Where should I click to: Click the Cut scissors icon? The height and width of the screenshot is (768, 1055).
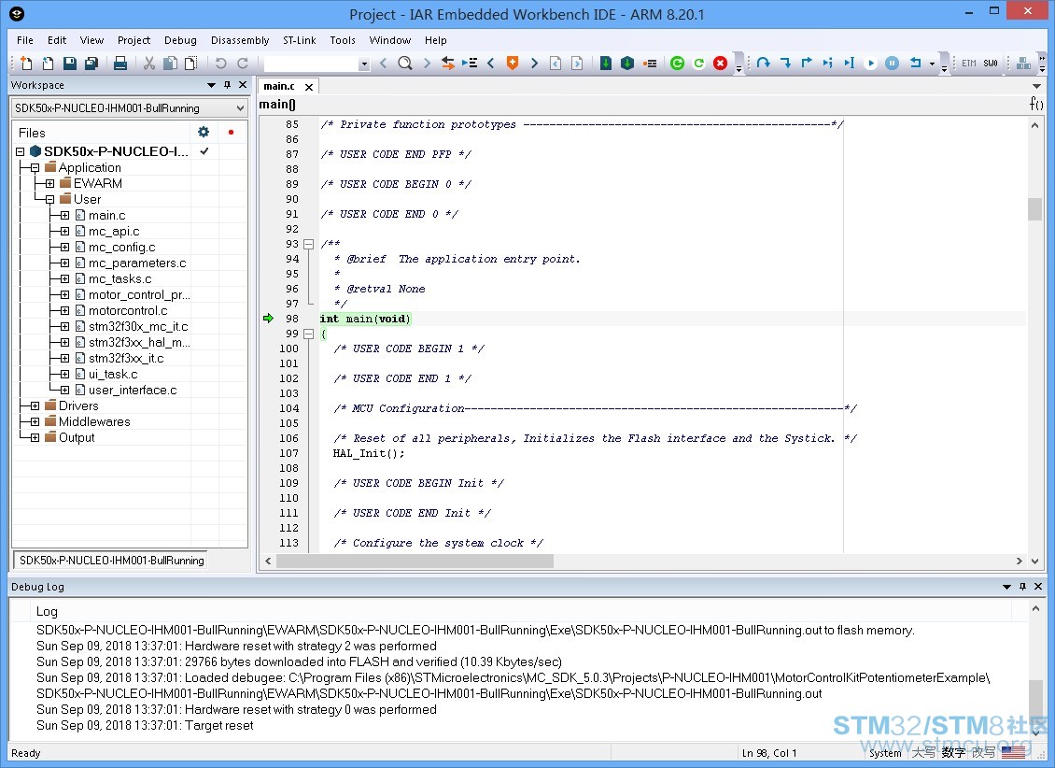pos(149,64)
